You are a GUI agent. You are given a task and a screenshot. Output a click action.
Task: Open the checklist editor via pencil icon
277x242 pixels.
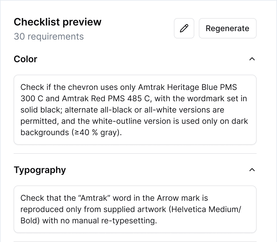[184, 28]
